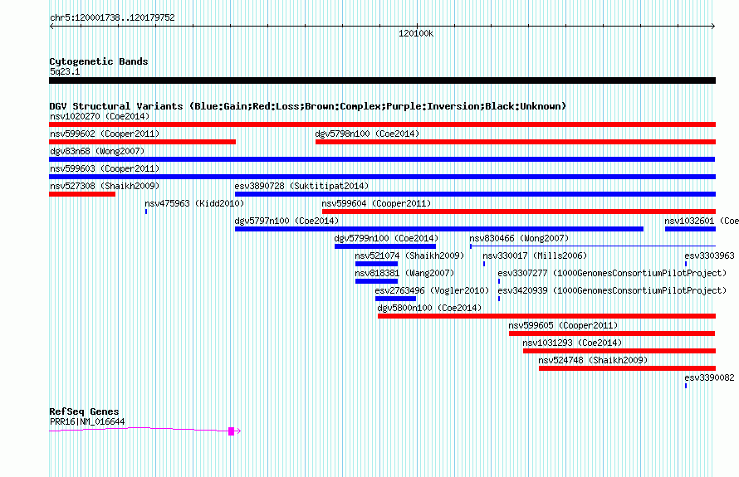Click the red nsv524748 loss bar
Viewport: 739px width, 477px height.
coord(627,368)
